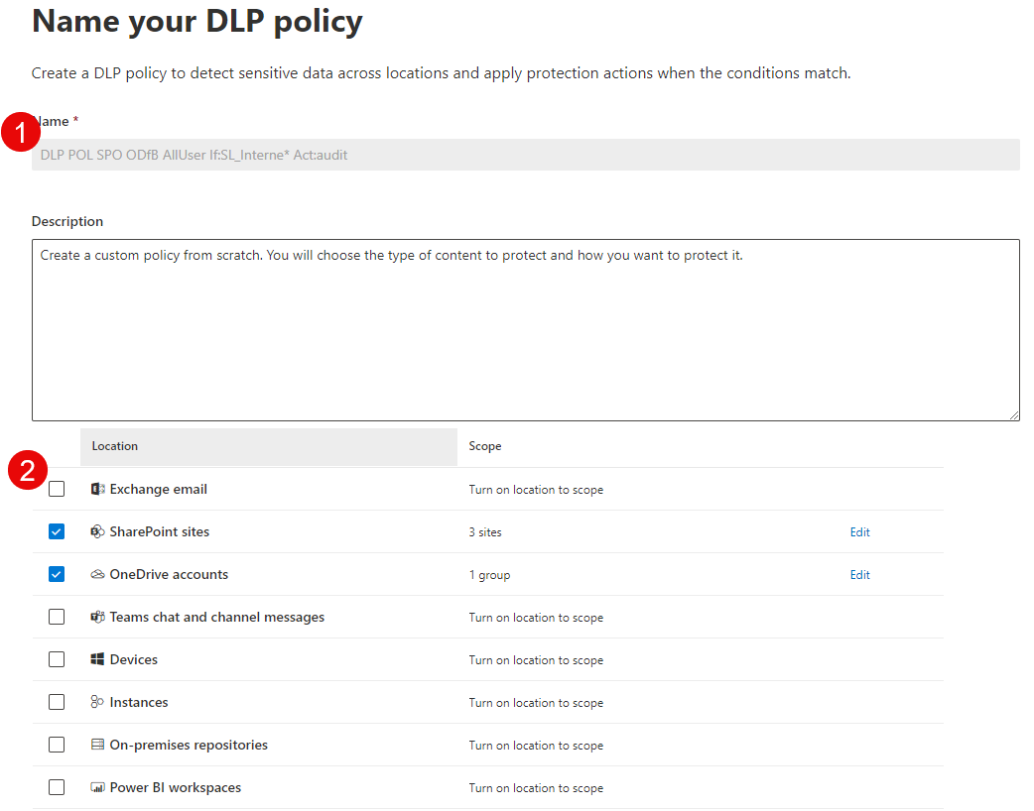1034x811 pixels.
Task: Click the Teams chat and channel messages icon
Action: click(x=97, y=617)
